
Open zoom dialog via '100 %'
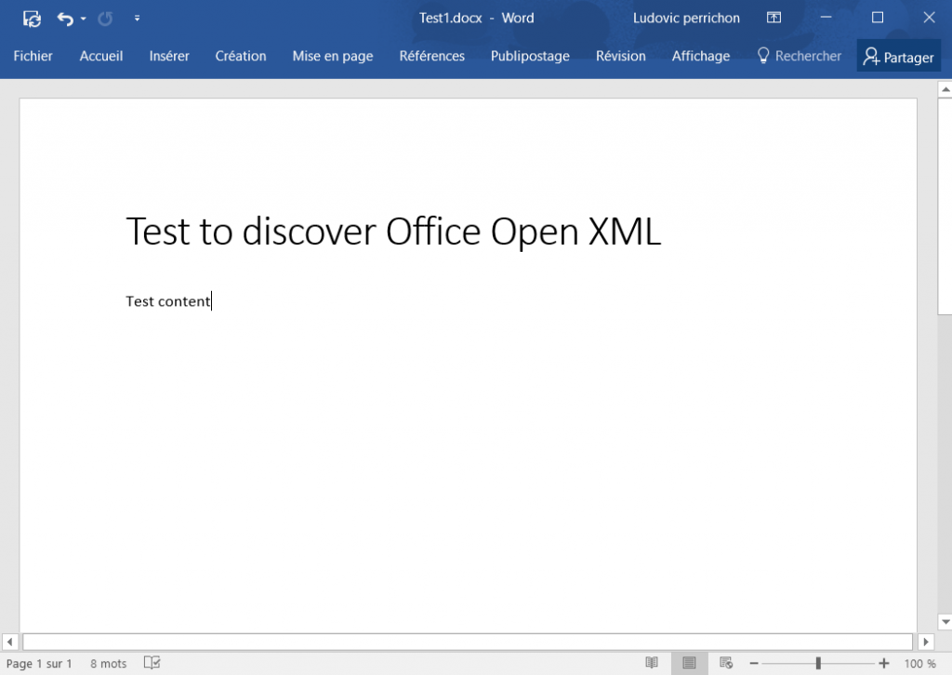(919, 664)
